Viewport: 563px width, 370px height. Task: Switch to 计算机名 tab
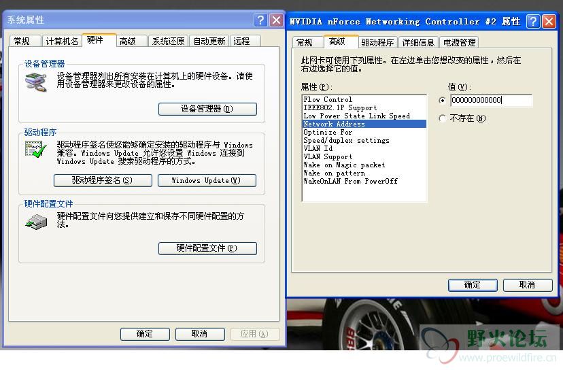click(x=62, y=41)
